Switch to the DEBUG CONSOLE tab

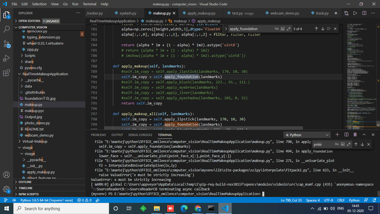point(140,135)
